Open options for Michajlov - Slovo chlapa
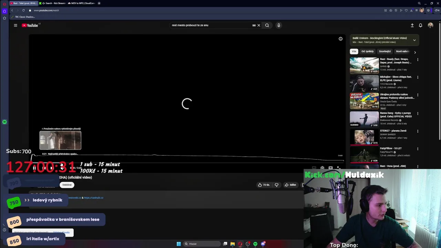441x248 pixels. [x=418, y=77]
